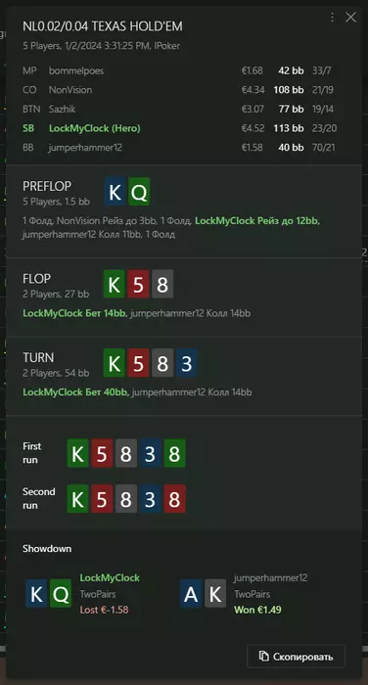The image size is (368, 685).
Task: Click the Ace card in jumperhammer12's showdown hand
Action: [x=191, y=593]
